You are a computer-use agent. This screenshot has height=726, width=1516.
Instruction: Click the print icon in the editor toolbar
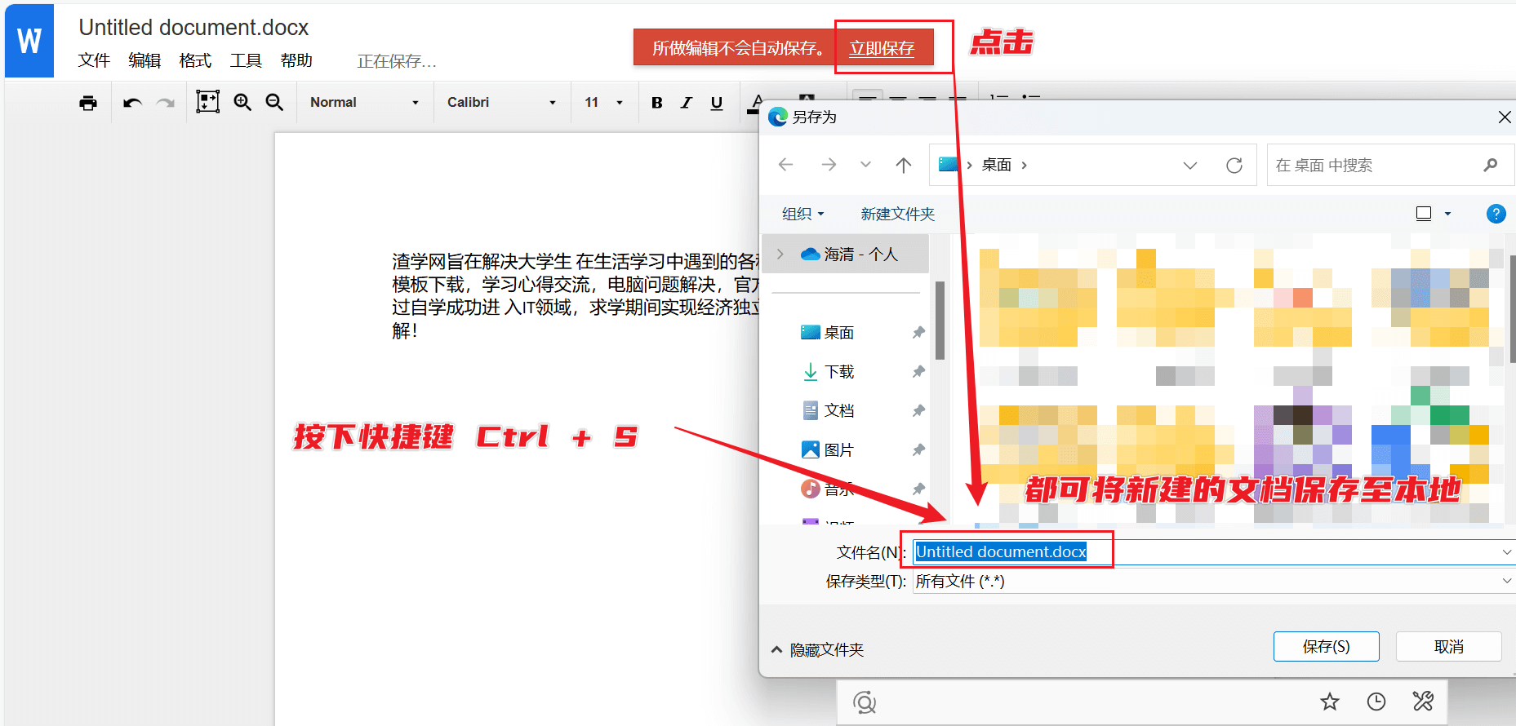[x=88, y=103]
